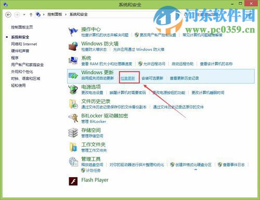Viewport: 260px width, 200px height.
Task: Click 常见计算机问题疑难解答 link
Action: click(202, 35)
